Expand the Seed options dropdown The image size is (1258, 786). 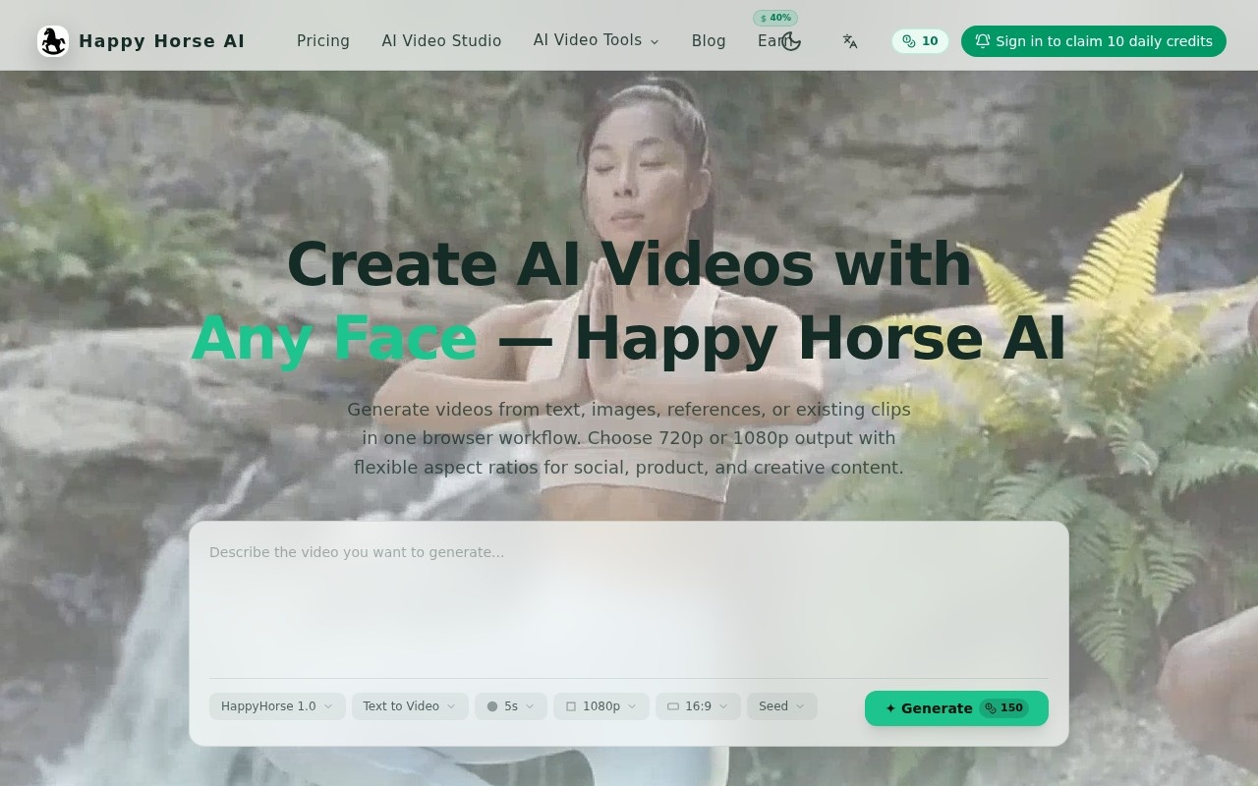pos(782,706)
